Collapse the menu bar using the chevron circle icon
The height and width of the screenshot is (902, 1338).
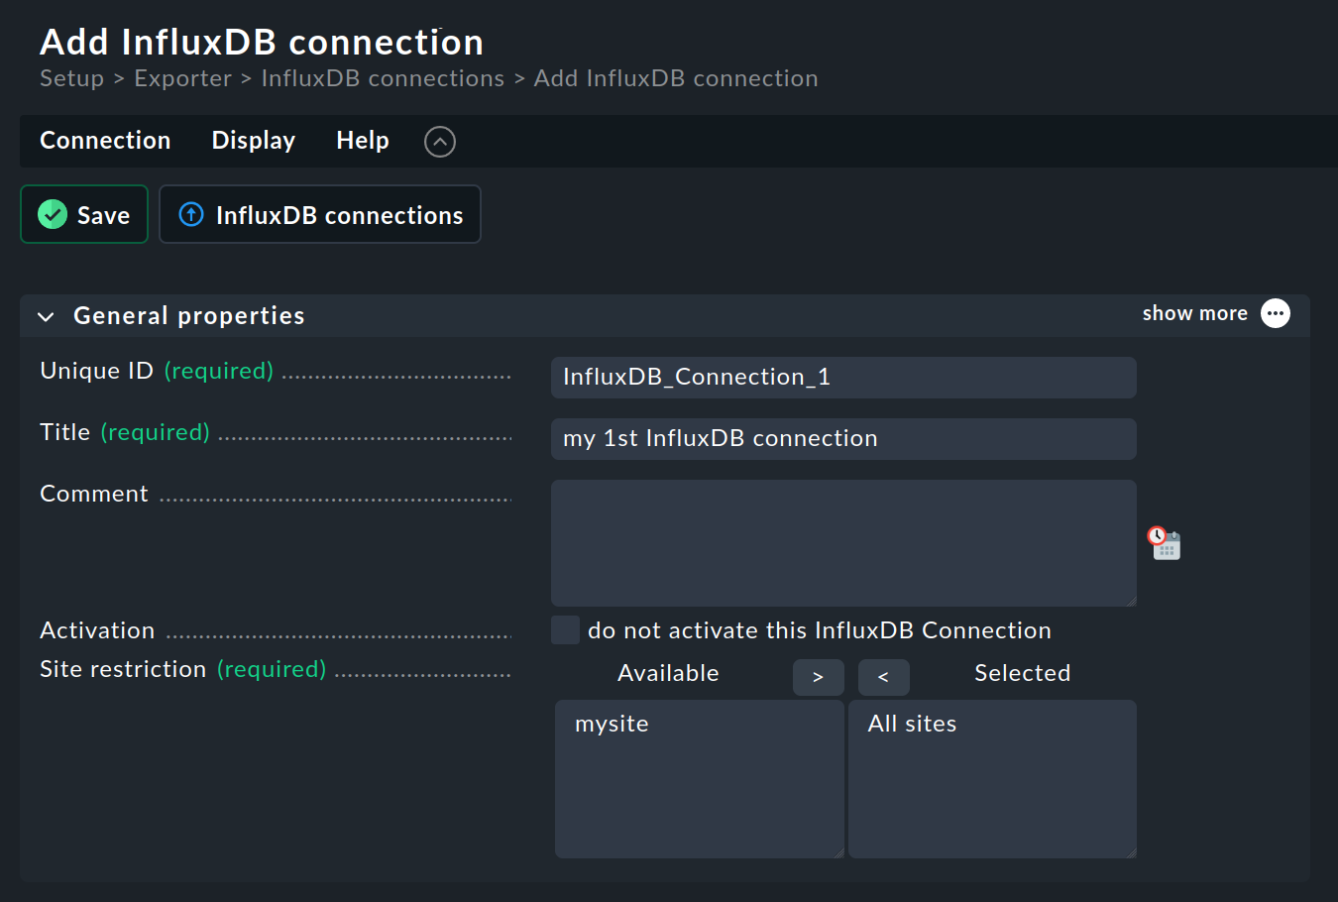439,141
